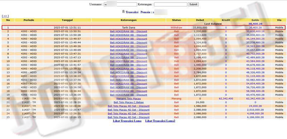Click the Saldo column header
The image size is (287, 139).
255,20
